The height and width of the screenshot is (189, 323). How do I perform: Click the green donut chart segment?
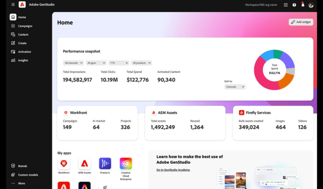coord(278,54)
